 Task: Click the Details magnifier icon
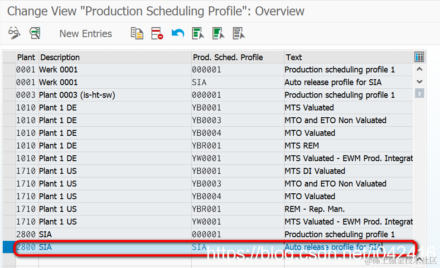pyautogui.click(x=35, y=33)
